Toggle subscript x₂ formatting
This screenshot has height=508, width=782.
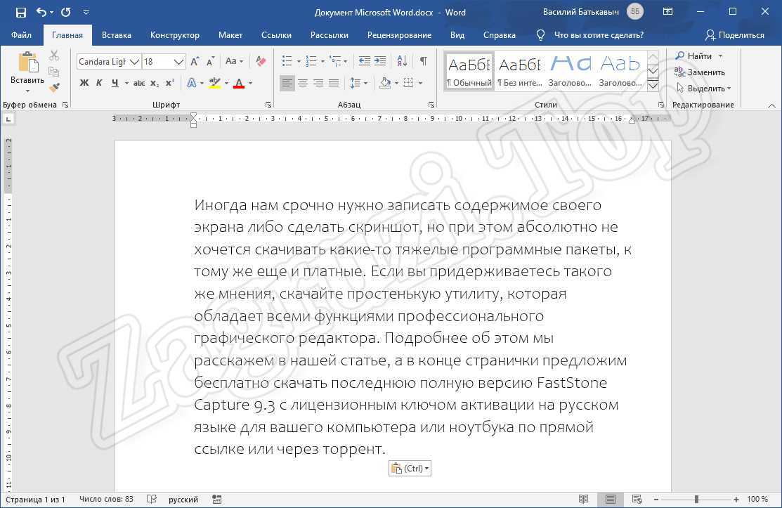pyautogui.click(x=155, y=83)
